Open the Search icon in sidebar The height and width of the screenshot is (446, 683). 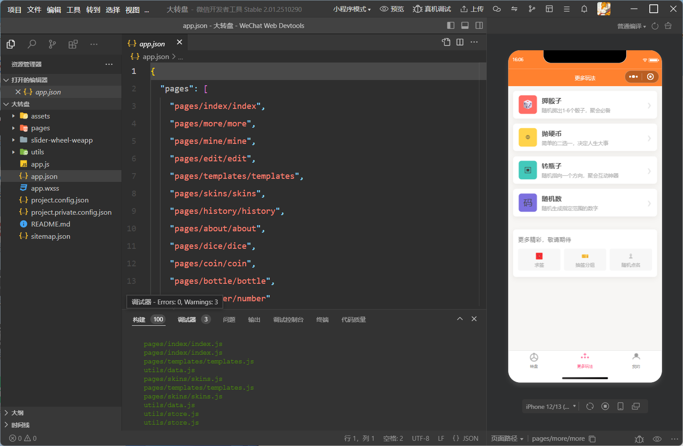click(x=32, y=44)
